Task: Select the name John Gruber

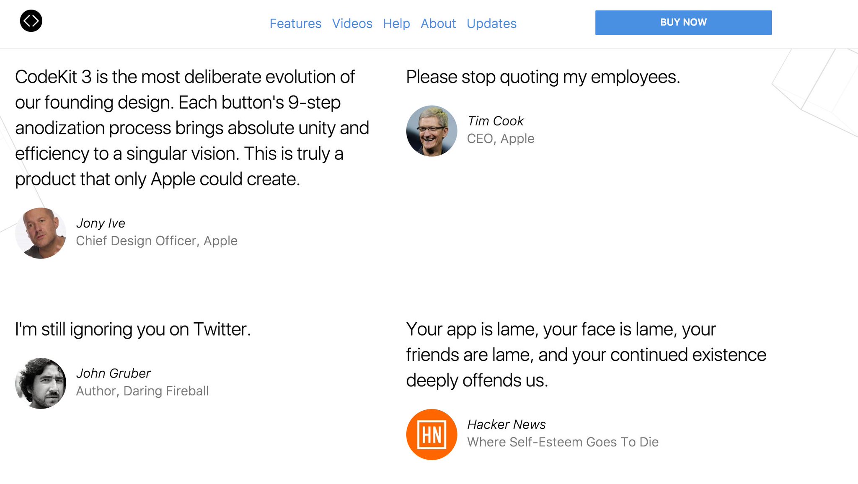Action: pyautogui.click(x=114, y=373)
